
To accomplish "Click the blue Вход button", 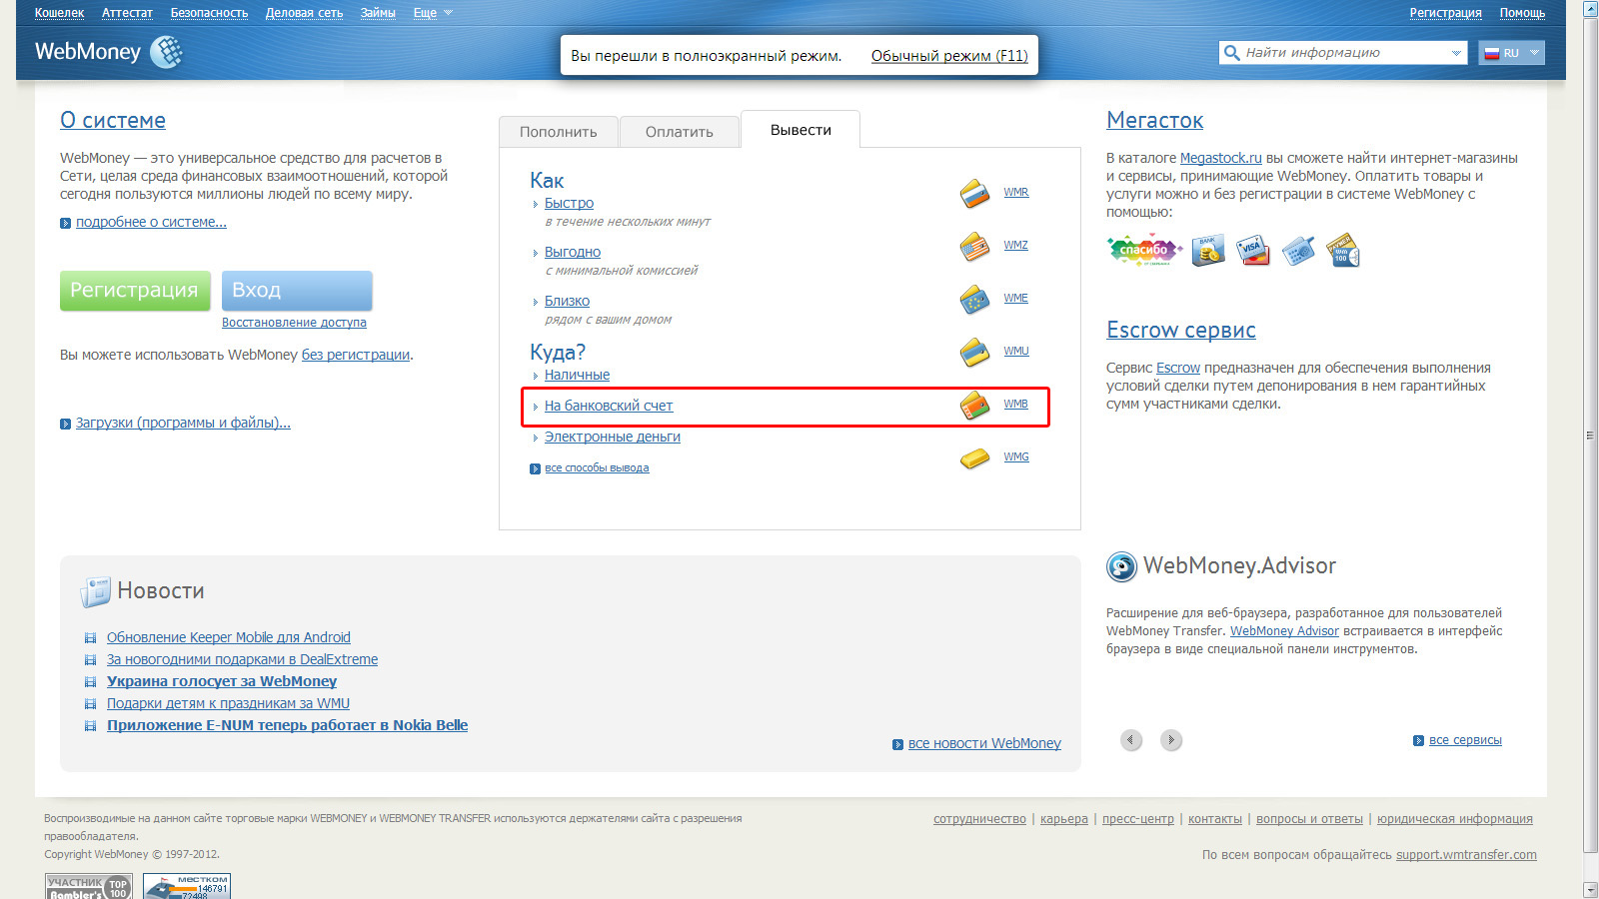I will [297, 291].
